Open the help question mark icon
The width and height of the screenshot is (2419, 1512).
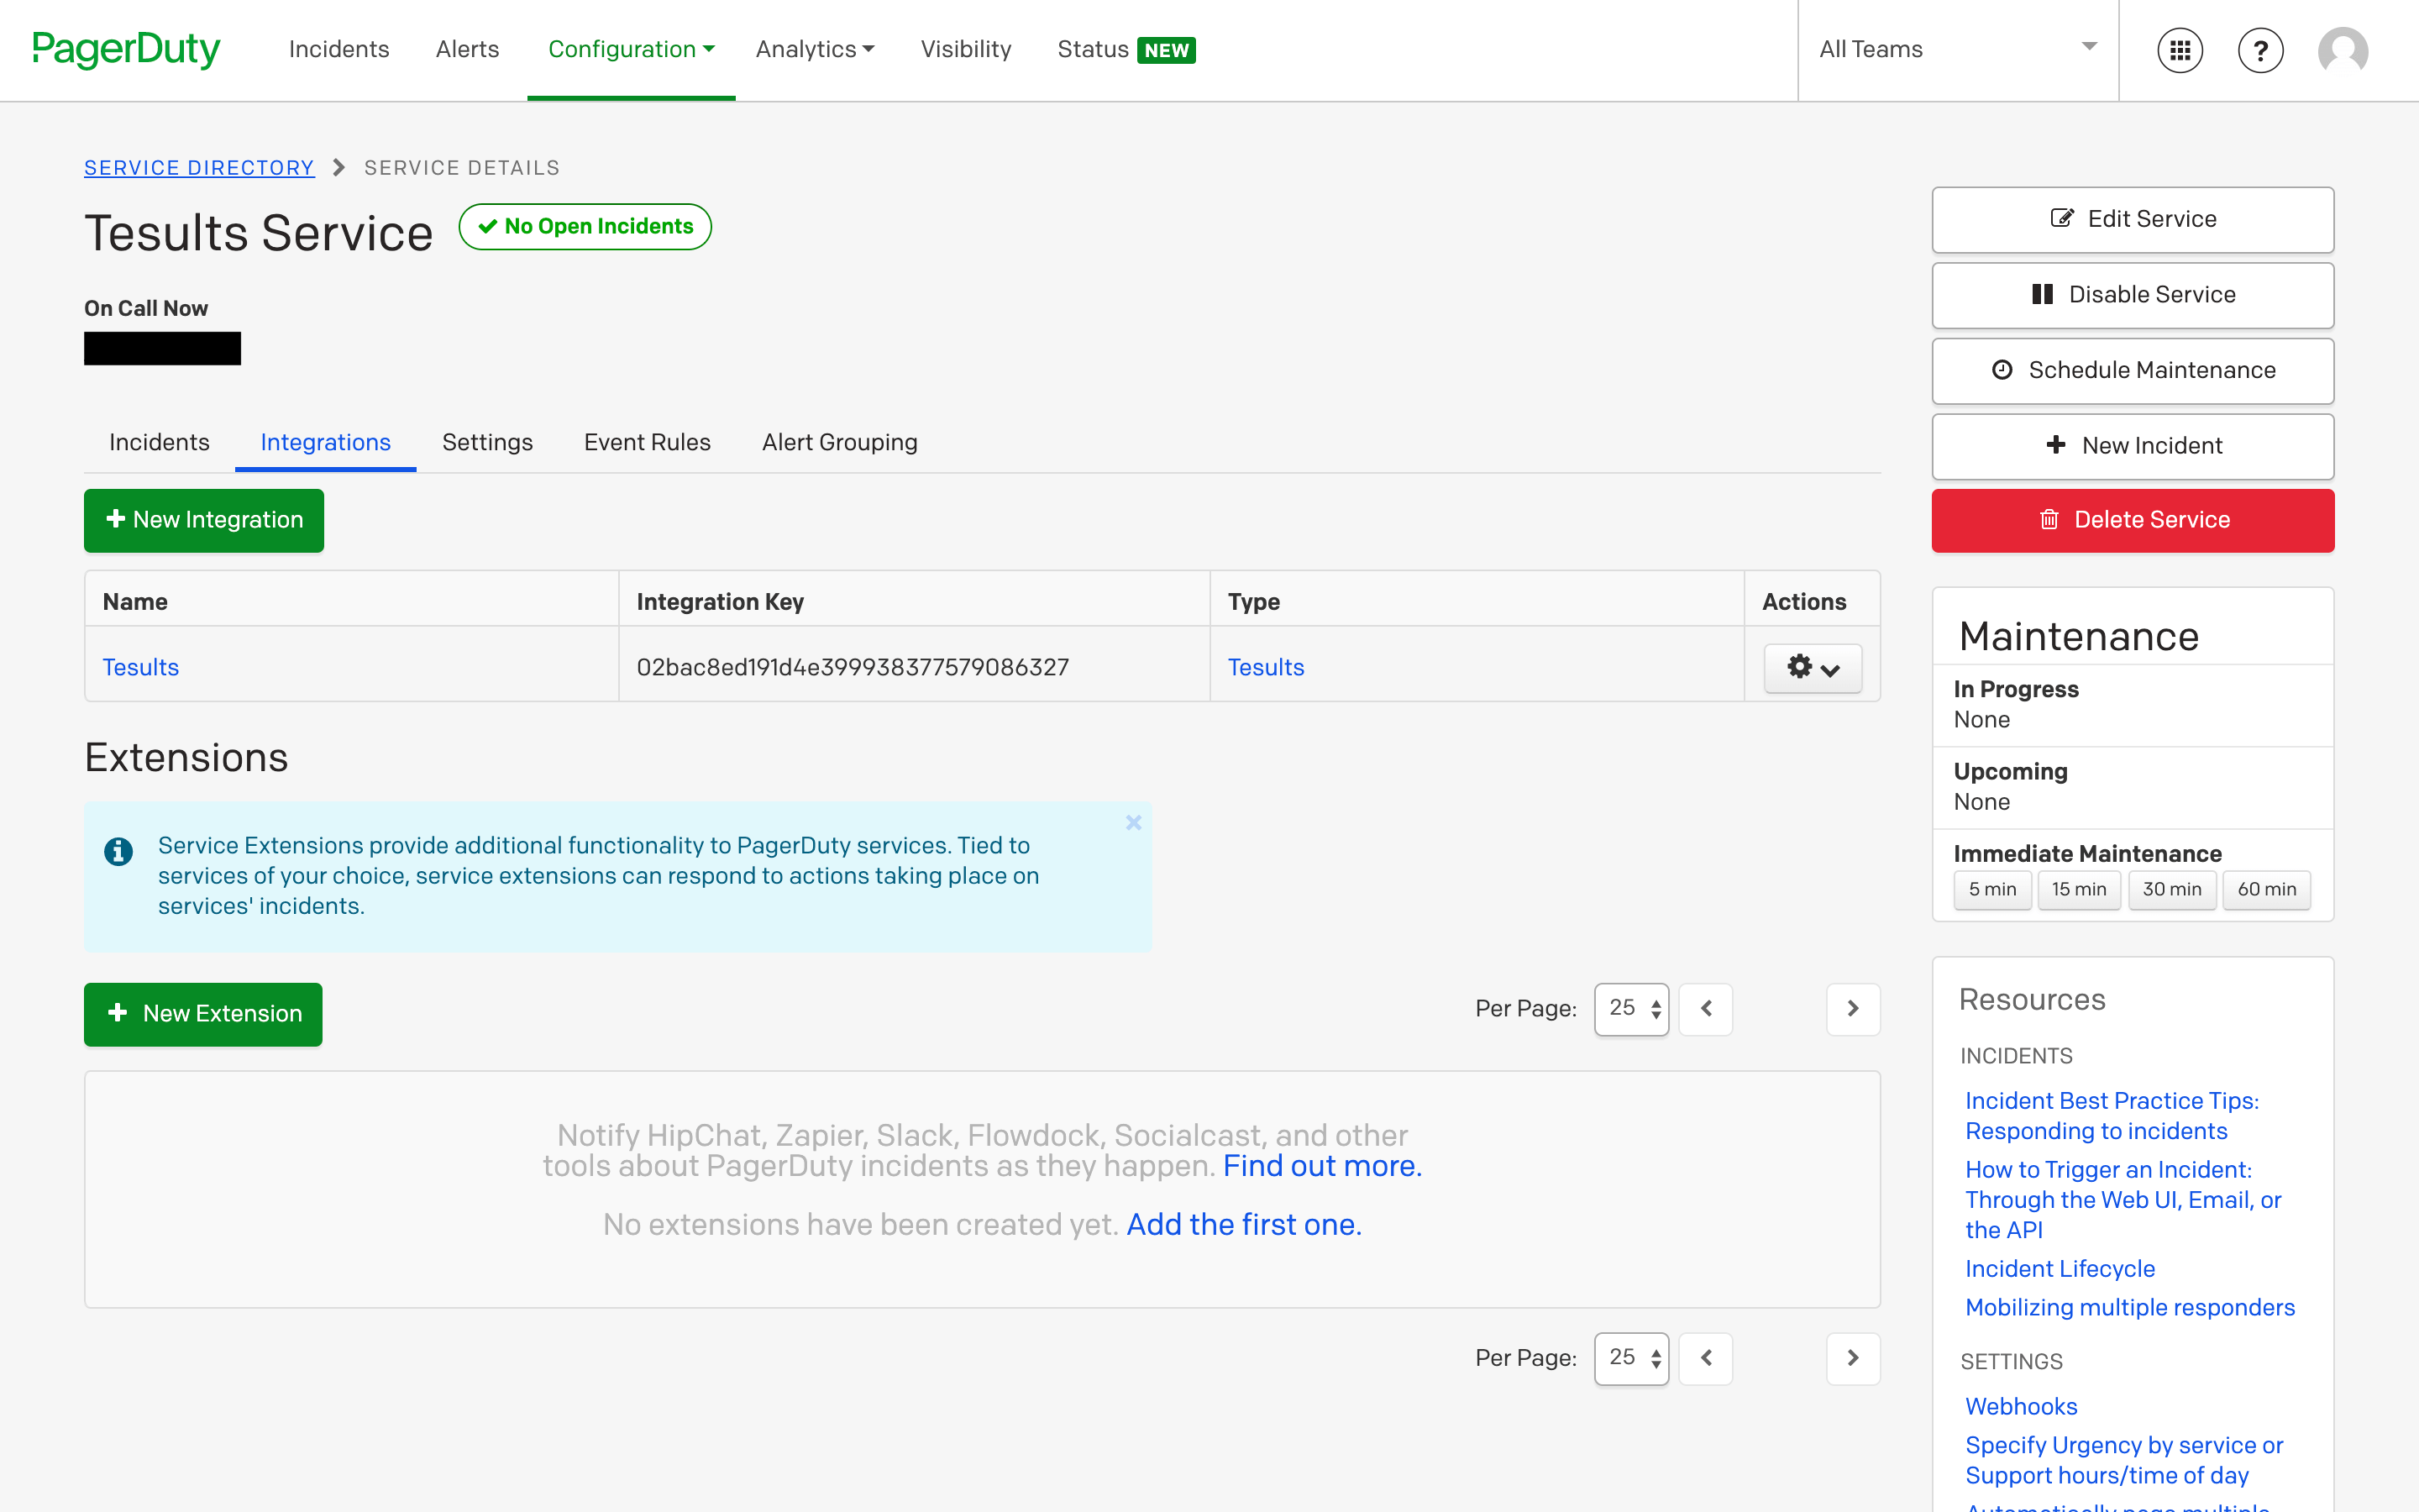[2260, 50]
